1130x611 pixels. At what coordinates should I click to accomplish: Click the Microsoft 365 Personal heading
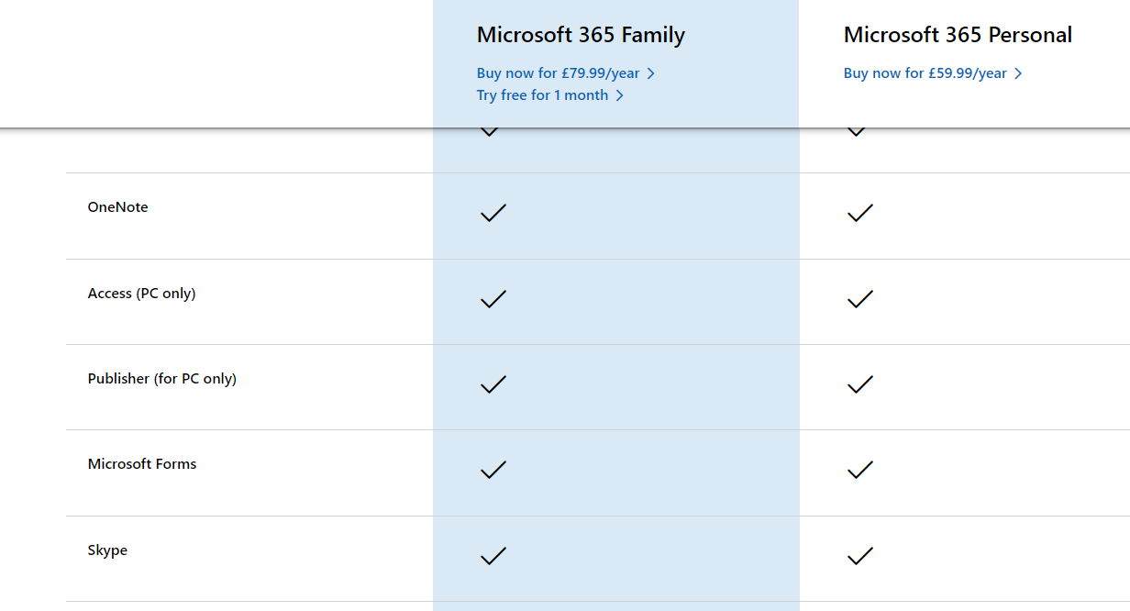point(958,35)
